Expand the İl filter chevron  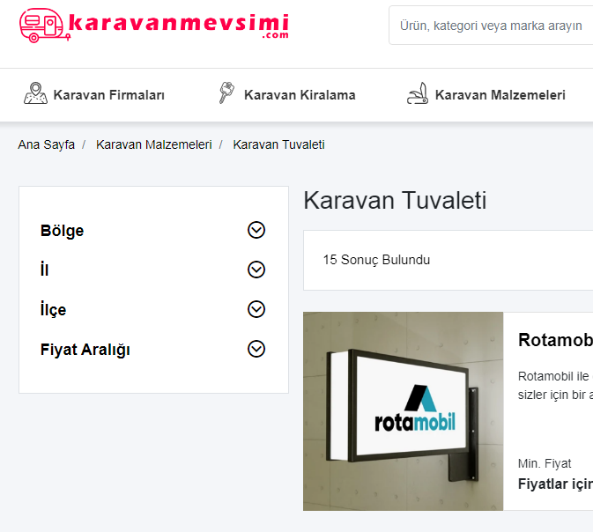pyautogui.click(x=256, y=270)
